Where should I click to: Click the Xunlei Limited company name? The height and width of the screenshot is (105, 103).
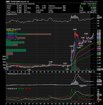[x=15, y=2]
